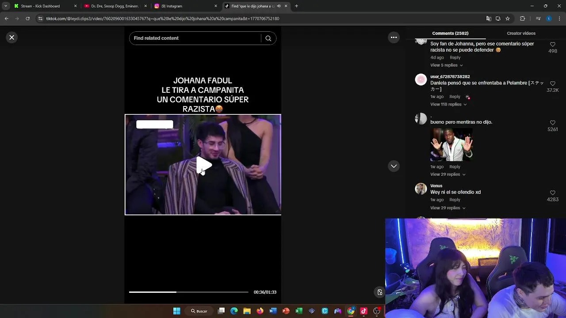Click the search magnifier in Find related content
The image size is (566, 318).
point(268,38)
